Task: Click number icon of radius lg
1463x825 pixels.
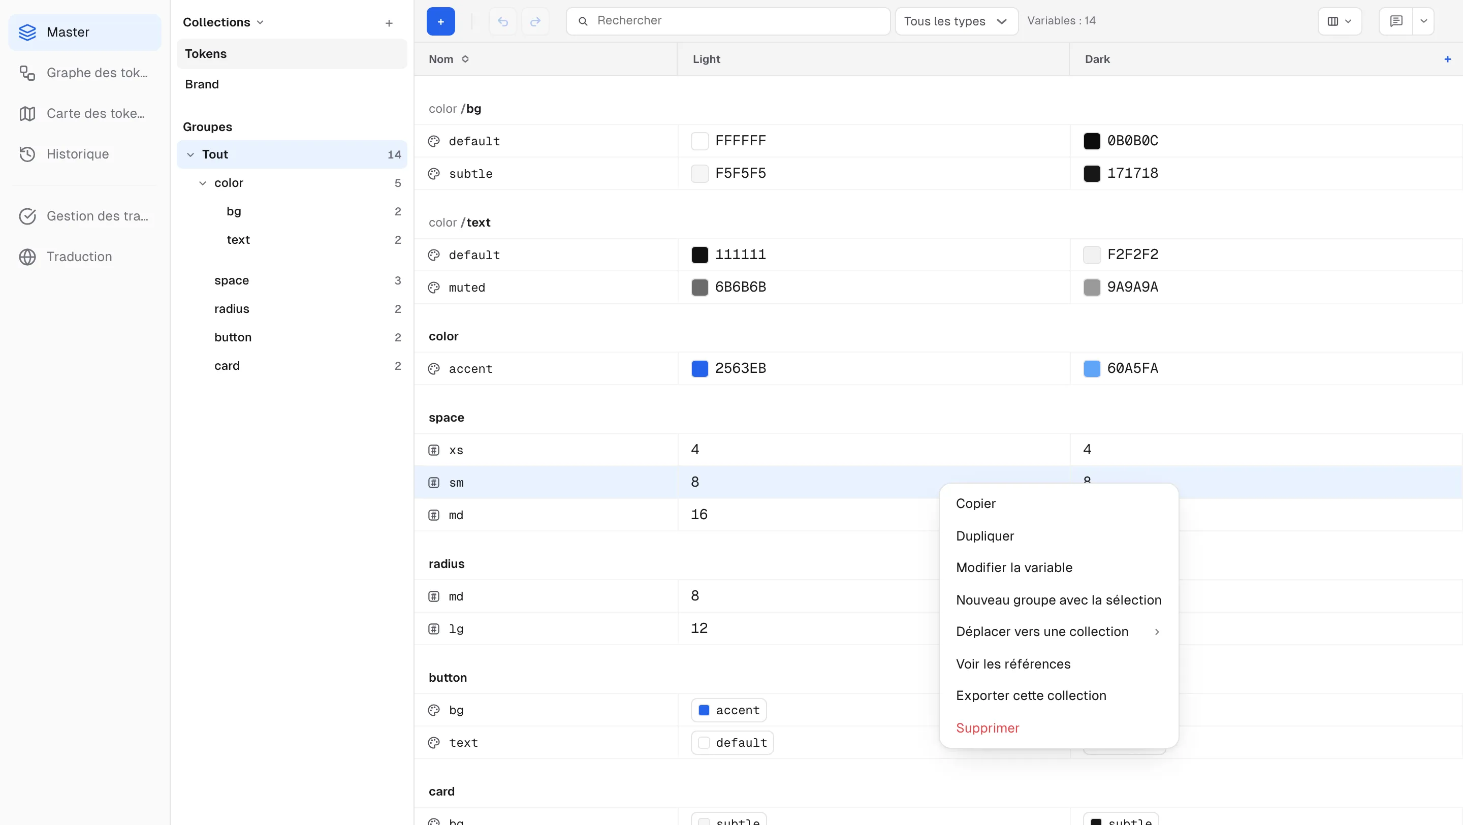Action: 434,629
